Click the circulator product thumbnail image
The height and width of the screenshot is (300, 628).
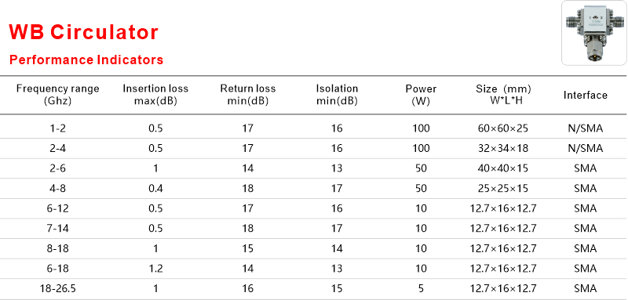594,33
